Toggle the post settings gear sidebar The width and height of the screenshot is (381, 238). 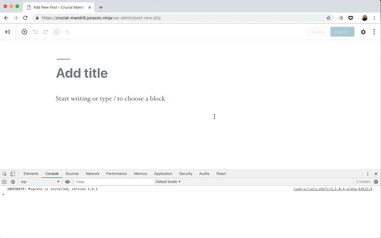(363, 32)
